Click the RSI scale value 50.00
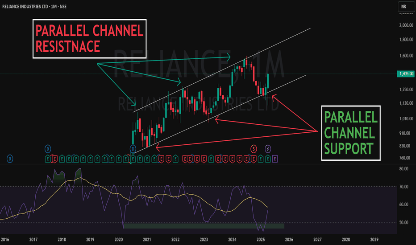 coord(404,222)
